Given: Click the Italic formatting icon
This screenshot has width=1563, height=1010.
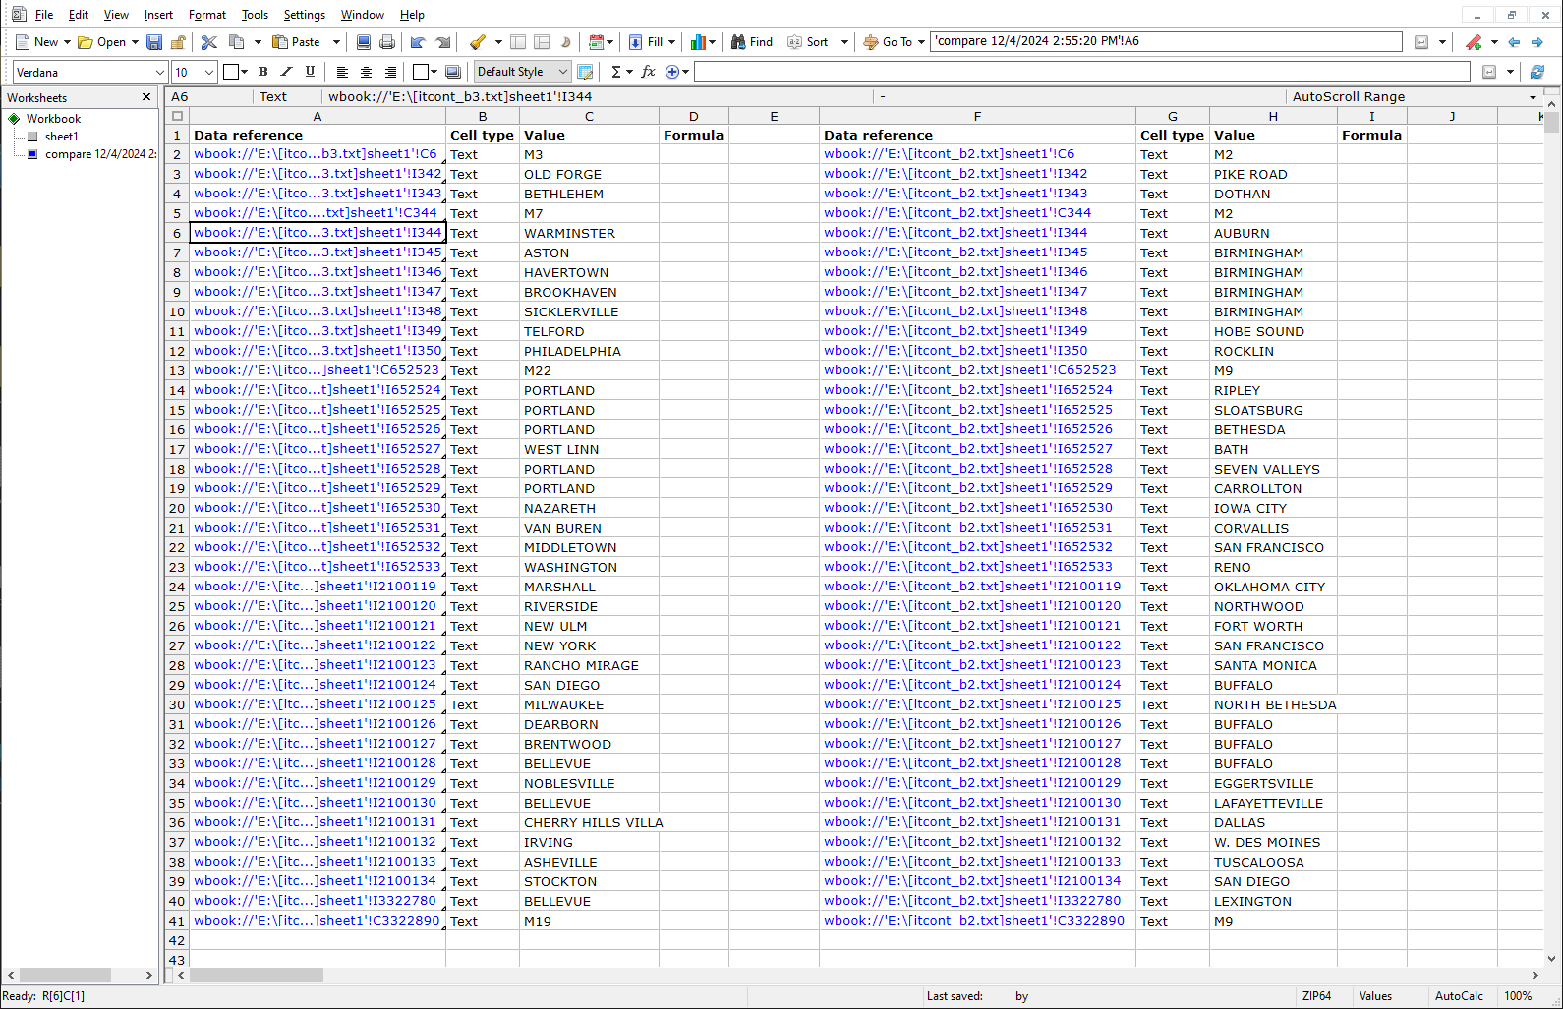Looking at the screenshot, I should pyautogui.click(x=287, y=72).
